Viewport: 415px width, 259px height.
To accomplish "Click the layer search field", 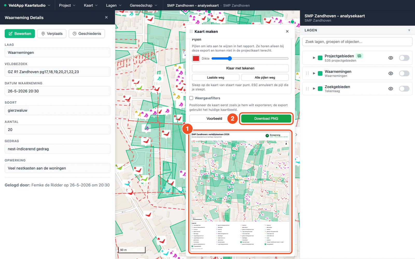I will point(357,42).
